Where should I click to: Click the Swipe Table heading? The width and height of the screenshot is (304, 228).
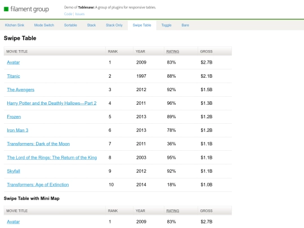(x=20, y=38)
